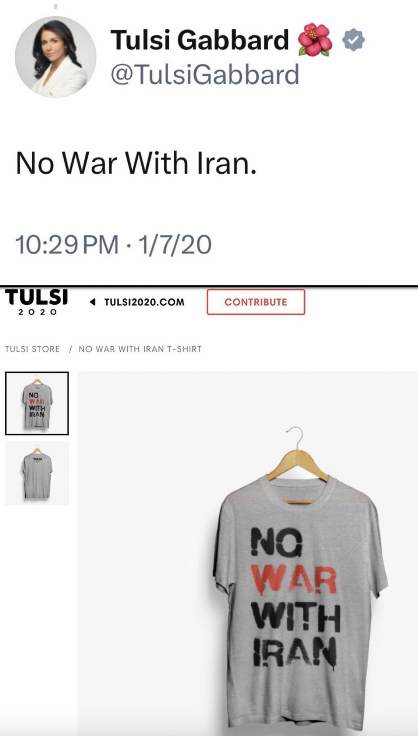Click the breadcrumb slash separator
Image resolution: width=418 pixels, height=736 pixels.
70,349
